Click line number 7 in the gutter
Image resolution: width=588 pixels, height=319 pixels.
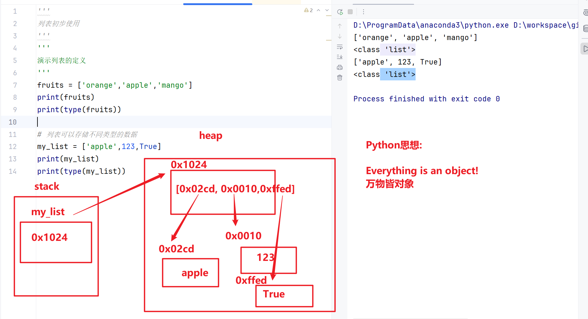(15, 85)
